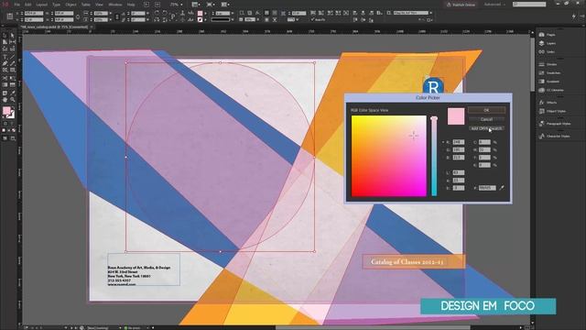Select the Rectangle Frame tool
The width and height of the screenshot is (586, 330).
tap(5, 70)
